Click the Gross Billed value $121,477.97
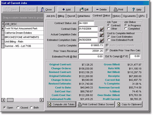The height and width of the screenshot is (115, 153). 134,65
